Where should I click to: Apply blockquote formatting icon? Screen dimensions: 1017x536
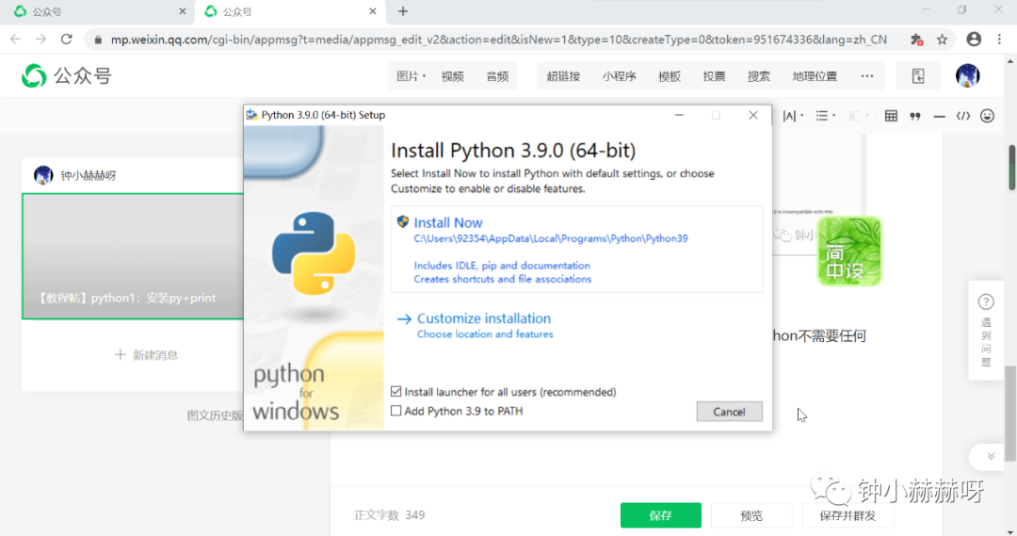[x=915, y=116]
